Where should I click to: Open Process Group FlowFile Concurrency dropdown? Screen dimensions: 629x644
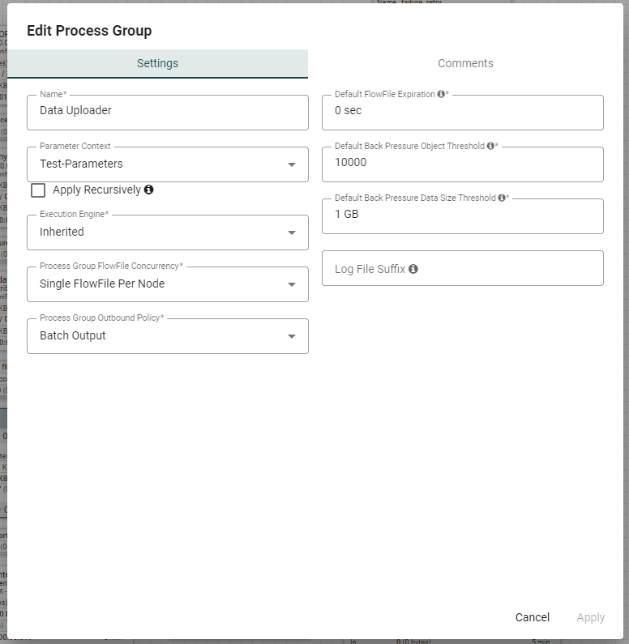[x=292, y=284]
